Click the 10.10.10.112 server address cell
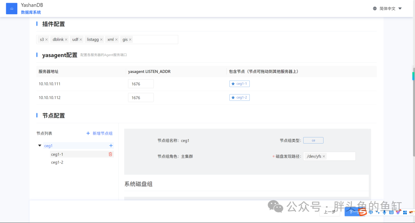Image resolution: width=415 pixels, height=223 pixels. tap(50, 98)
